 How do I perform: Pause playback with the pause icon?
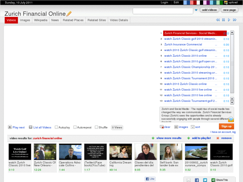223,20
